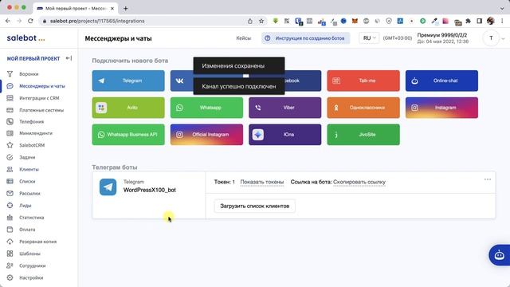Image resolution: width=510 pixels, height=287 pixels.
Task: Click Скопировать ссылку link
Action: pos(359,182)
